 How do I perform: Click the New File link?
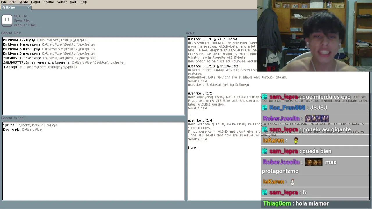tap(21, 16)
